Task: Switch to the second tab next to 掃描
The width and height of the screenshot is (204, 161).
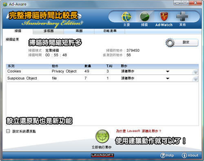Action: tap(49, 31)
